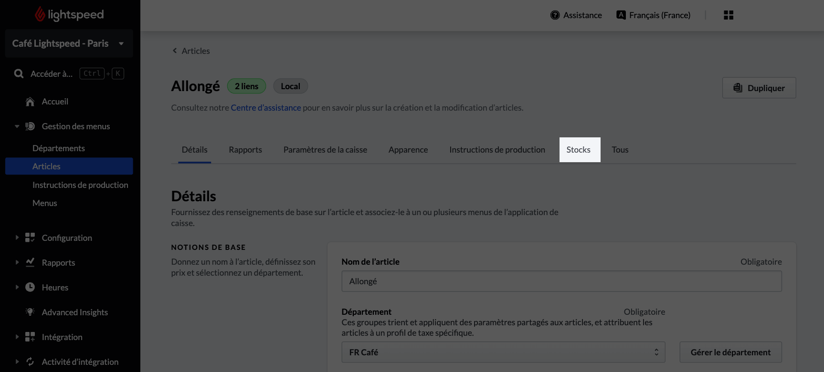Open the apps grid icon
824x372 pixels.
[x=728, y=15]
